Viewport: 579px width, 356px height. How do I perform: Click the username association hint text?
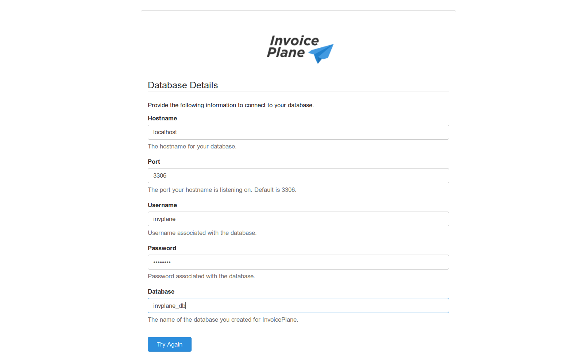click(202, 233)
